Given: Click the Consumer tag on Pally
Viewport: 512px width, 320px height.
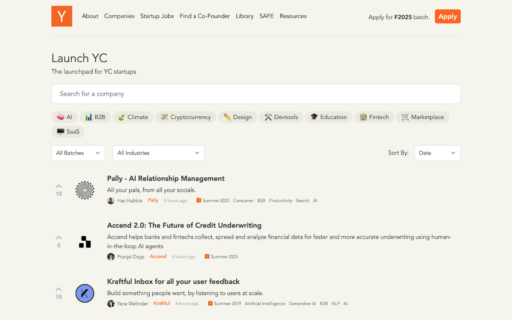Looking at the screenshot, I should [243, 201].
